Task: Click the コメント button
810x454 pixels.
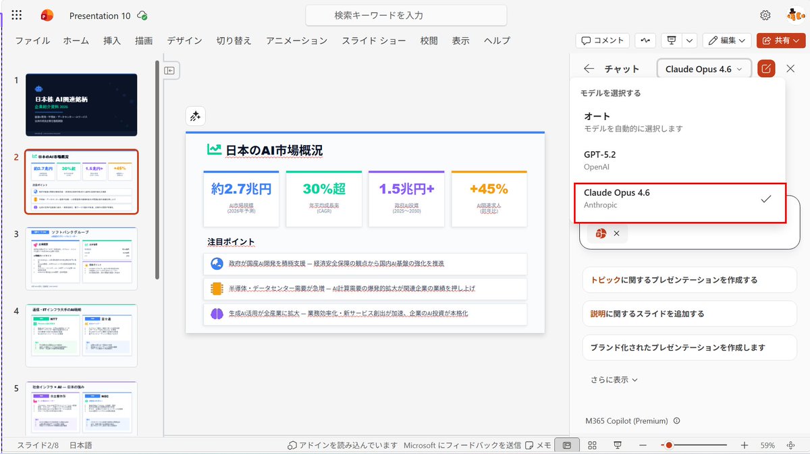Action: pos(603,40)
